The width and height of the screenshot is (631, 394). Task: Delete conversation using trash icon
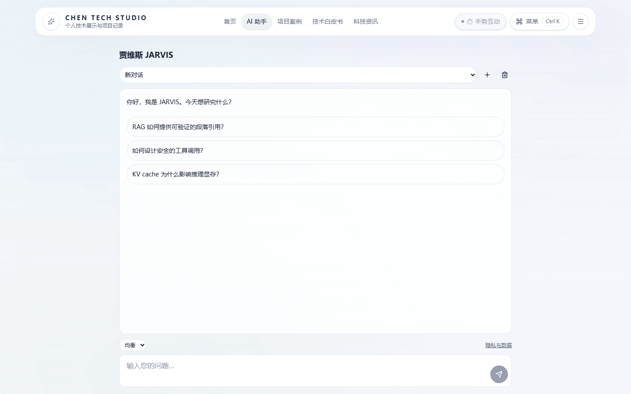pyautogui.click(x=505, y=75)
